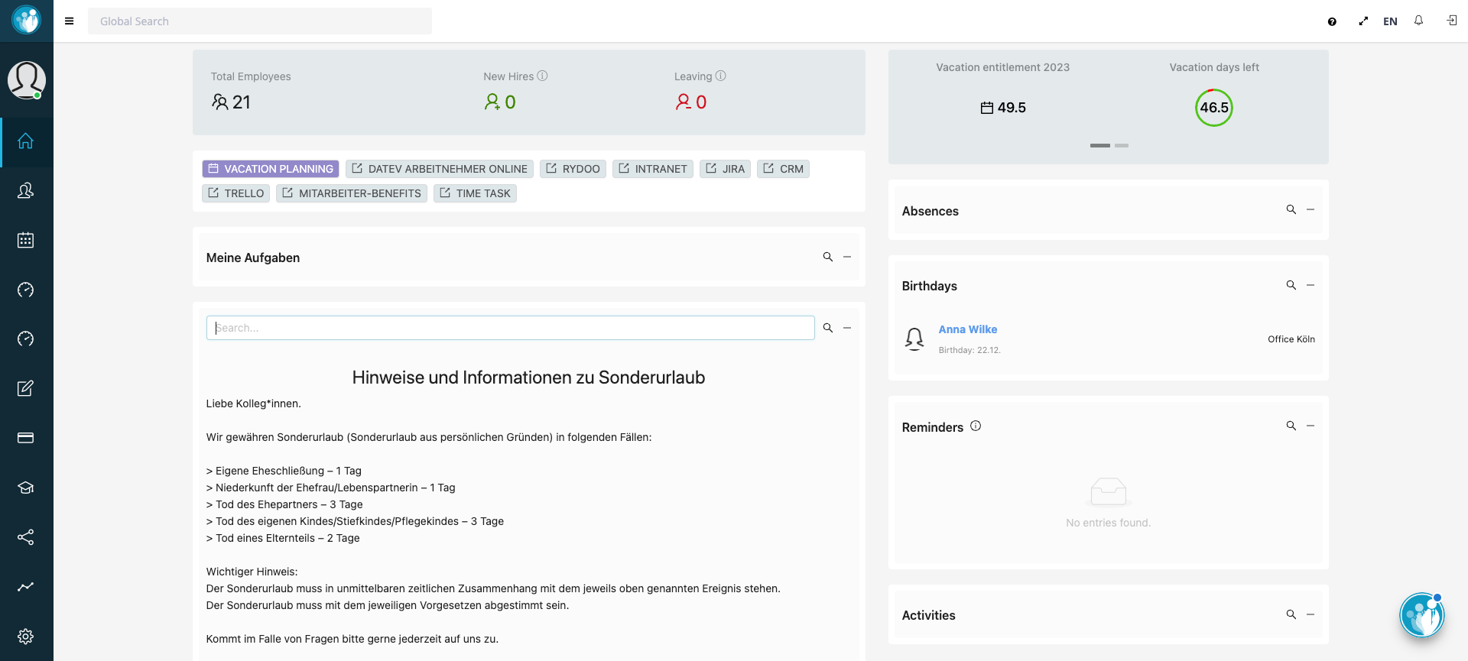The image size is (1468, 661).
Task: Open the home dashboard sidebar icon
Action: (x=25, y=141)
